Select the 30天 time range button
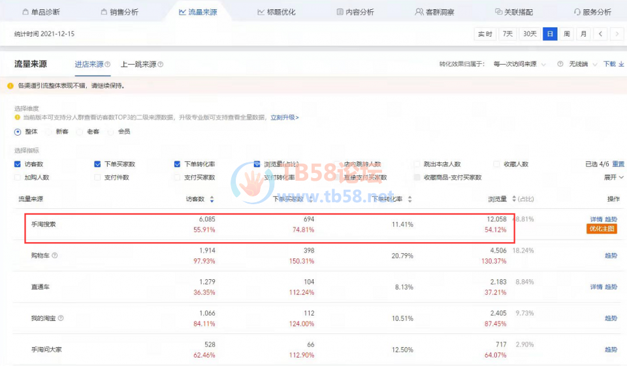 (x=529, y=33)
